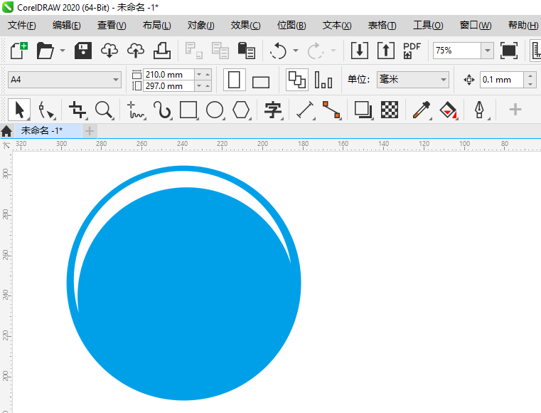Choose the Ellipse tool

point(215,110)
